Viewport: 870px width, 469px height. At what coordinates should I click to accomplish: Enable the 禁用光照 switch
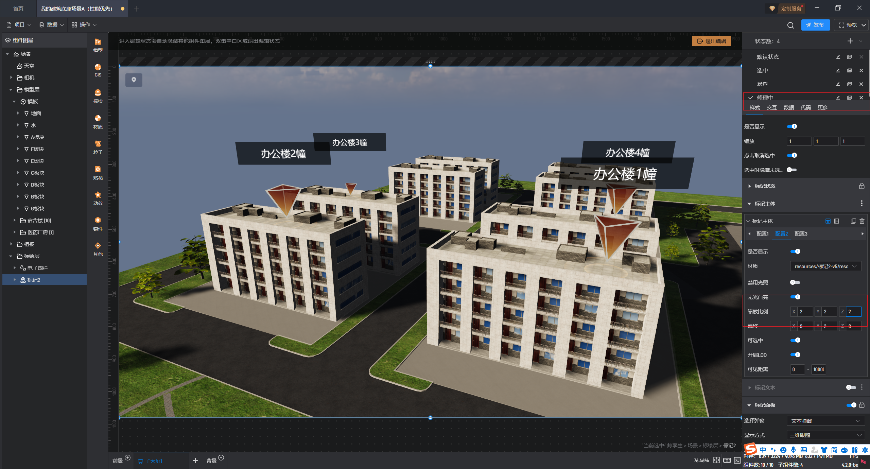click(x=795, y=282)
